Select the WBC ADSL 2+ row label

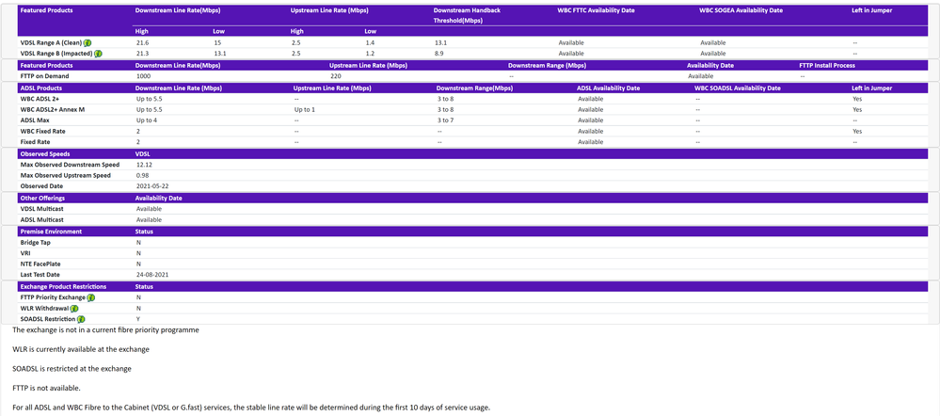40,99
